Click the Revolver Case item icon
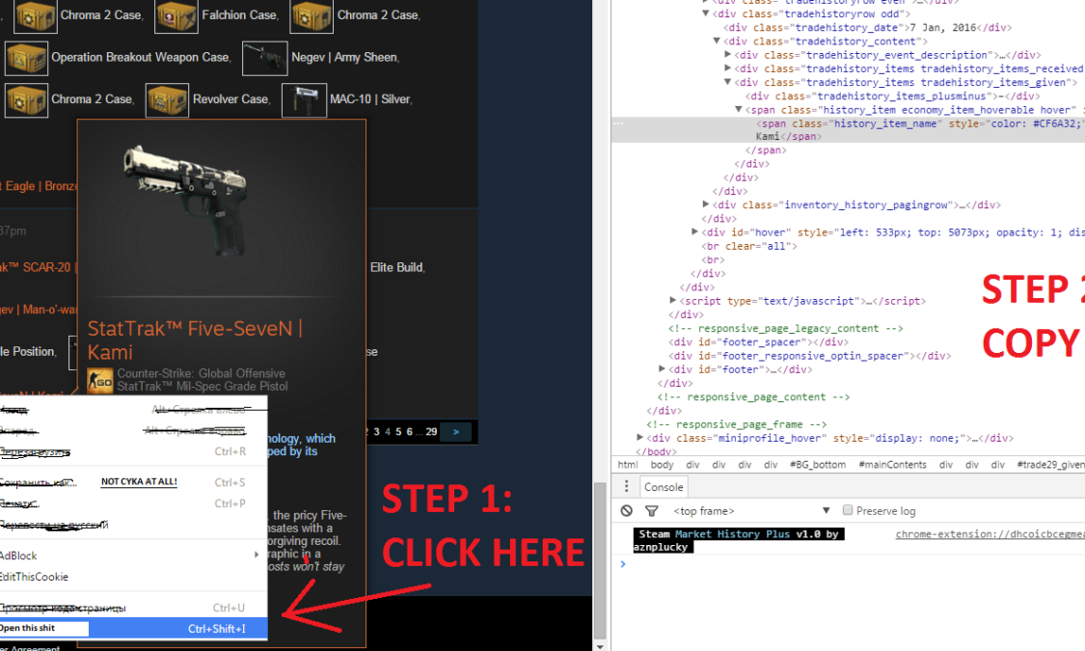This screenshot has height=651, width=1085. [x=167, y=100]
